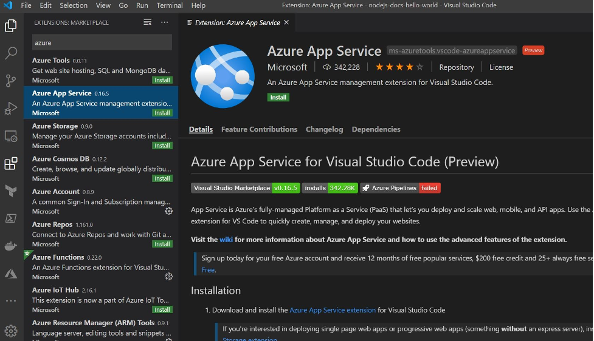
Task: Install Azure App Service in list
Action: point(162,113)
